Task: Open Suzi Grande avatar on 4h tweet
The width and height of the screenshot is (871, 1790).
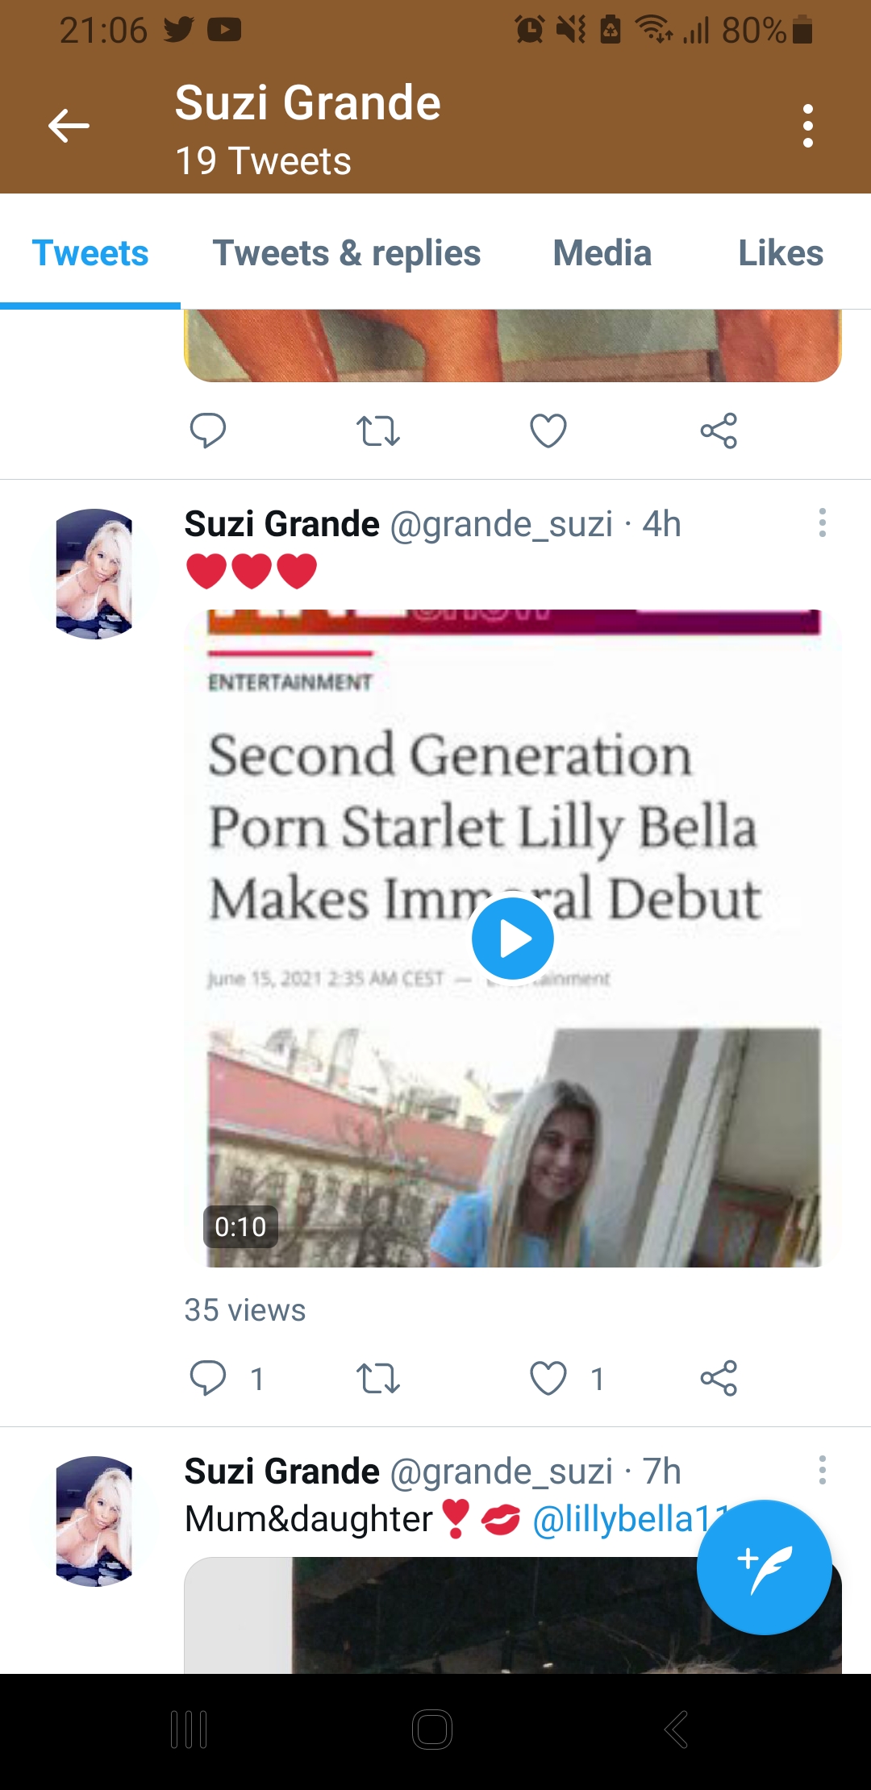Action: pyautogui.click(x=94, y=574)
